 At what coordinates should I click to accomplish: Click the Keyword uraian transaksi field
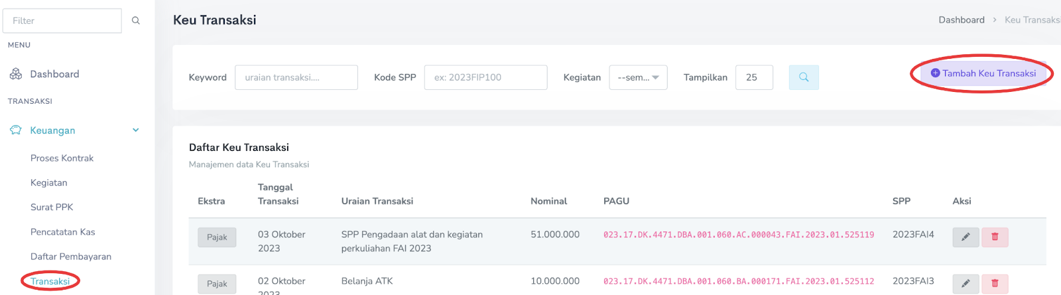pyautogui.click(x=296, y=77)
